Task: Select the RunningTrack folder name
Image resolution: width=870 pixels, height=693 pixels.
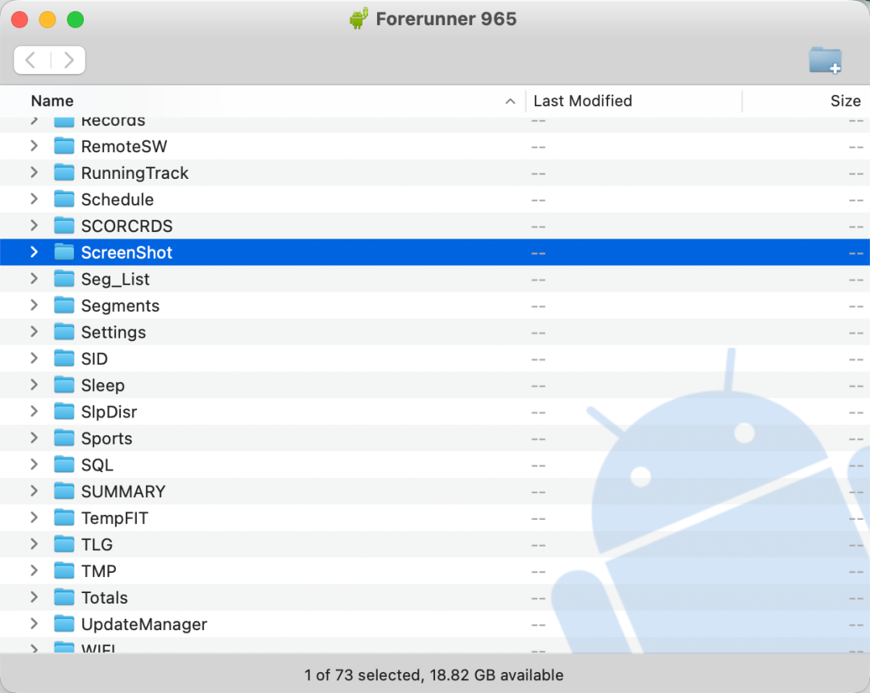Action: [135, 173]
